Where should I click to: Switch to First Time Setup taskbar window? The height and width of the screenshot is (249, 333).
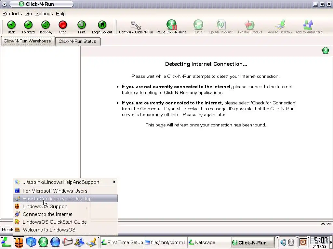point(122,243)
